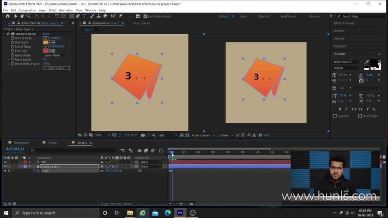Select the Eraser tool
Viewport: 388px width, 218px height.
click(x=105, y=16)
